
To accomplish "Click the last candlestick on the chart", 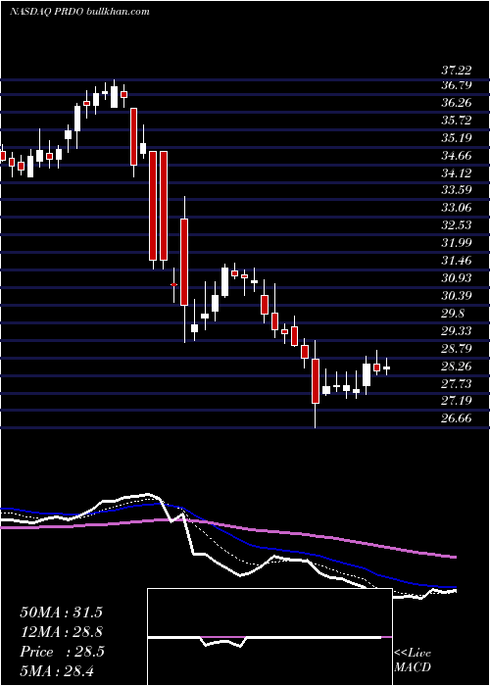I will point(386,367).
